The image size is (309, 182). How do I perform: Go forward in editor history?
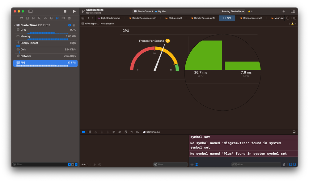click(92, 18)
